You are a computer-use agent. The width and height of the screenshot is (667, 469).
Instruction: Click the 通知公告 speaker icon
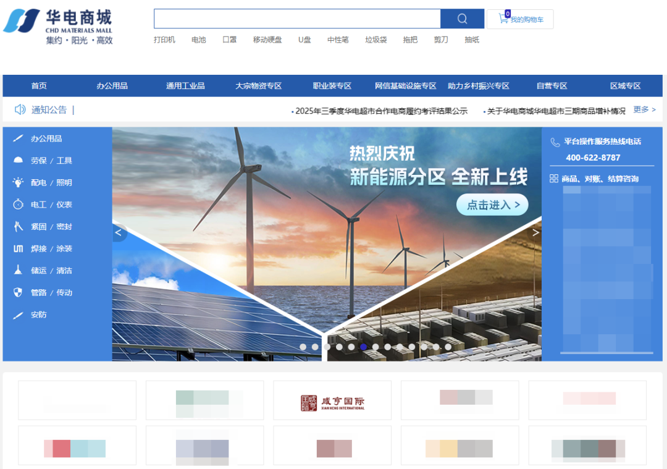coord(20,110)
